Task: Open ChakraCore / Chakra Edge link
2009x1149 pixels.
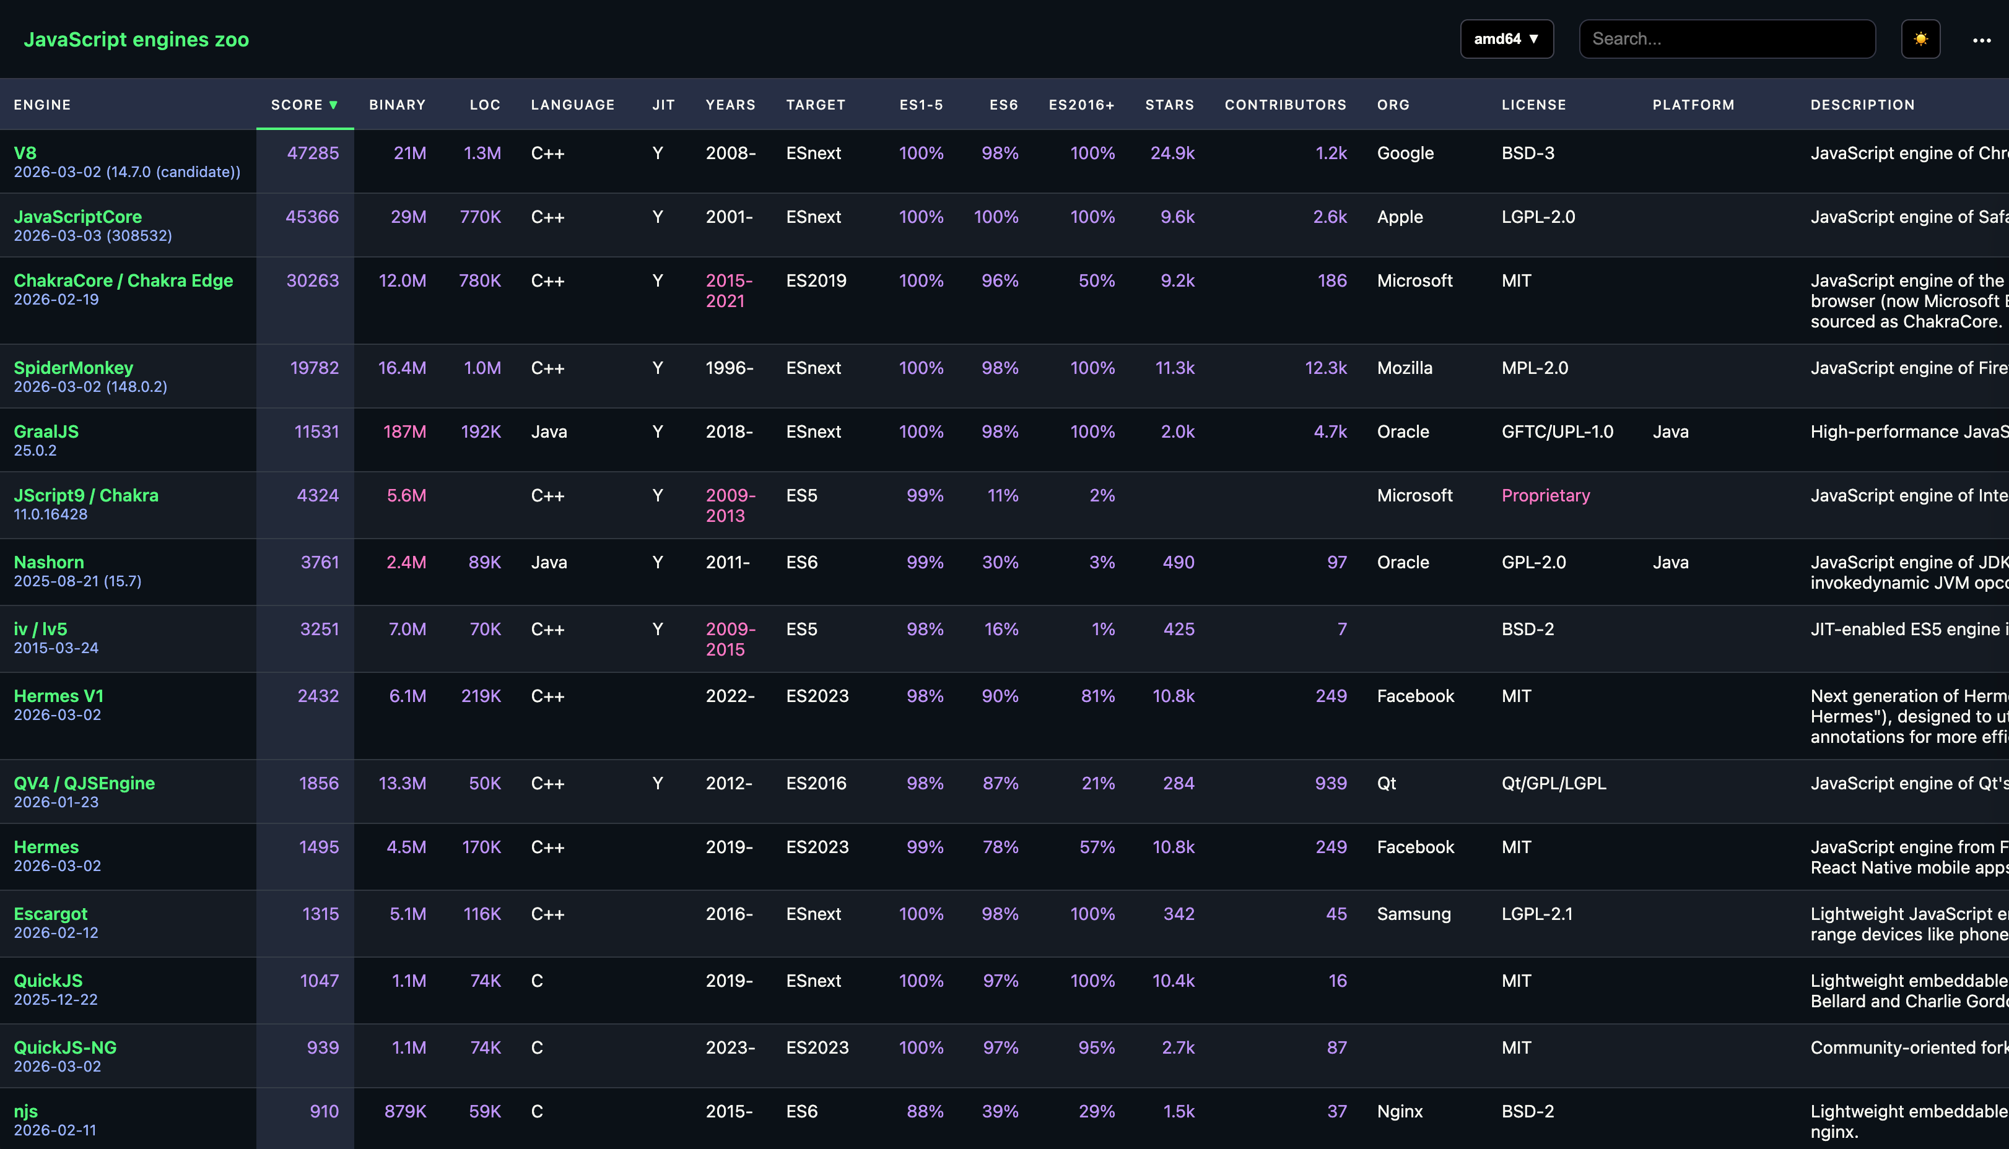Action: coord(123,281)
